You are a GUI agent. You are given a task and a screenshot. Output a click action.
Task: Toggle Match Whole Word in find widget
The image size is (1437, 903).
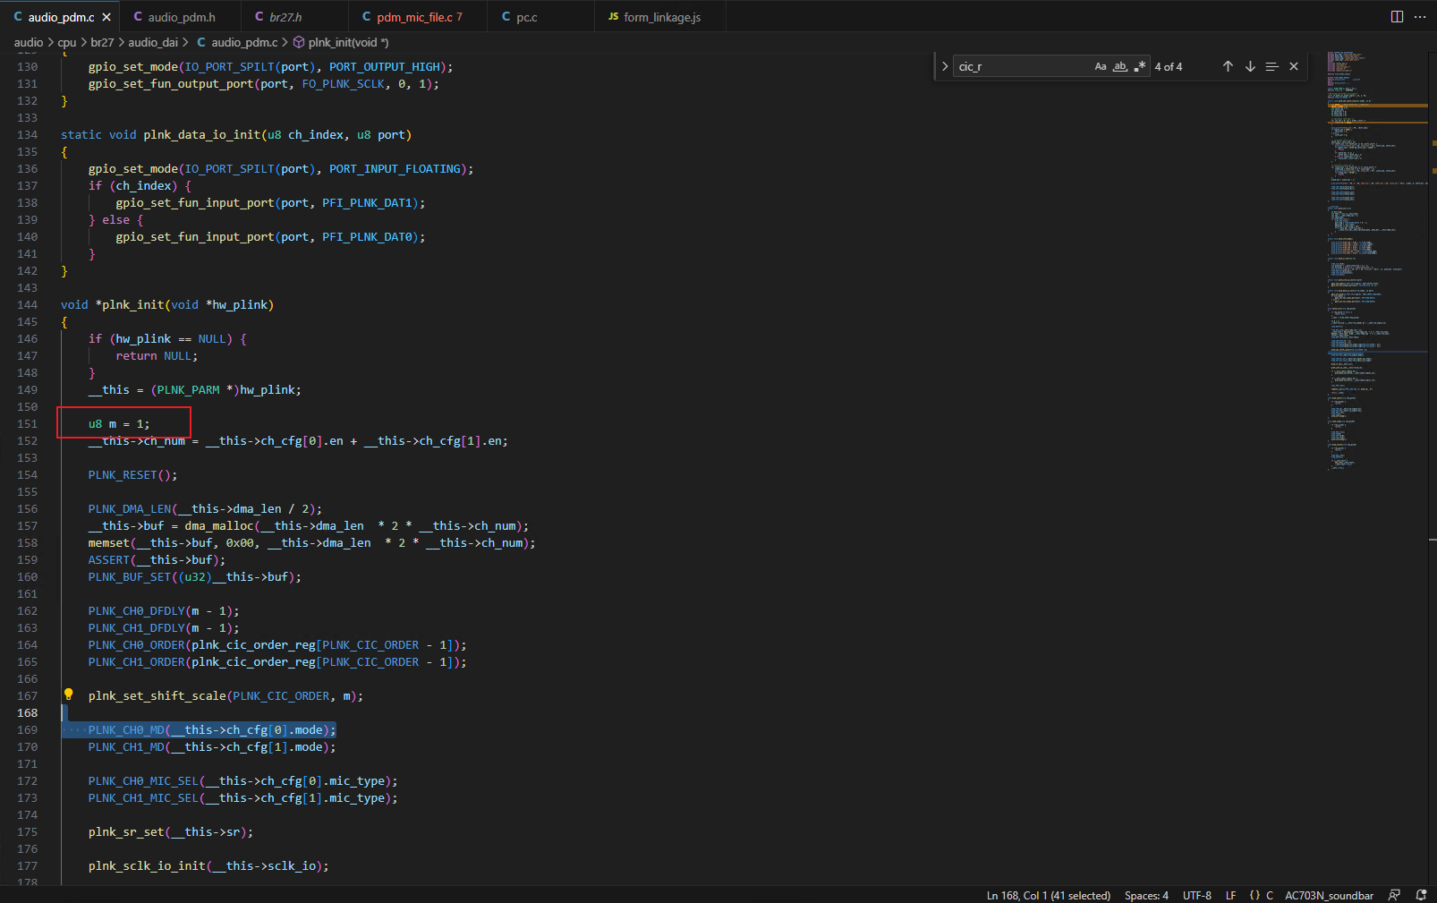coord(1120,66)
